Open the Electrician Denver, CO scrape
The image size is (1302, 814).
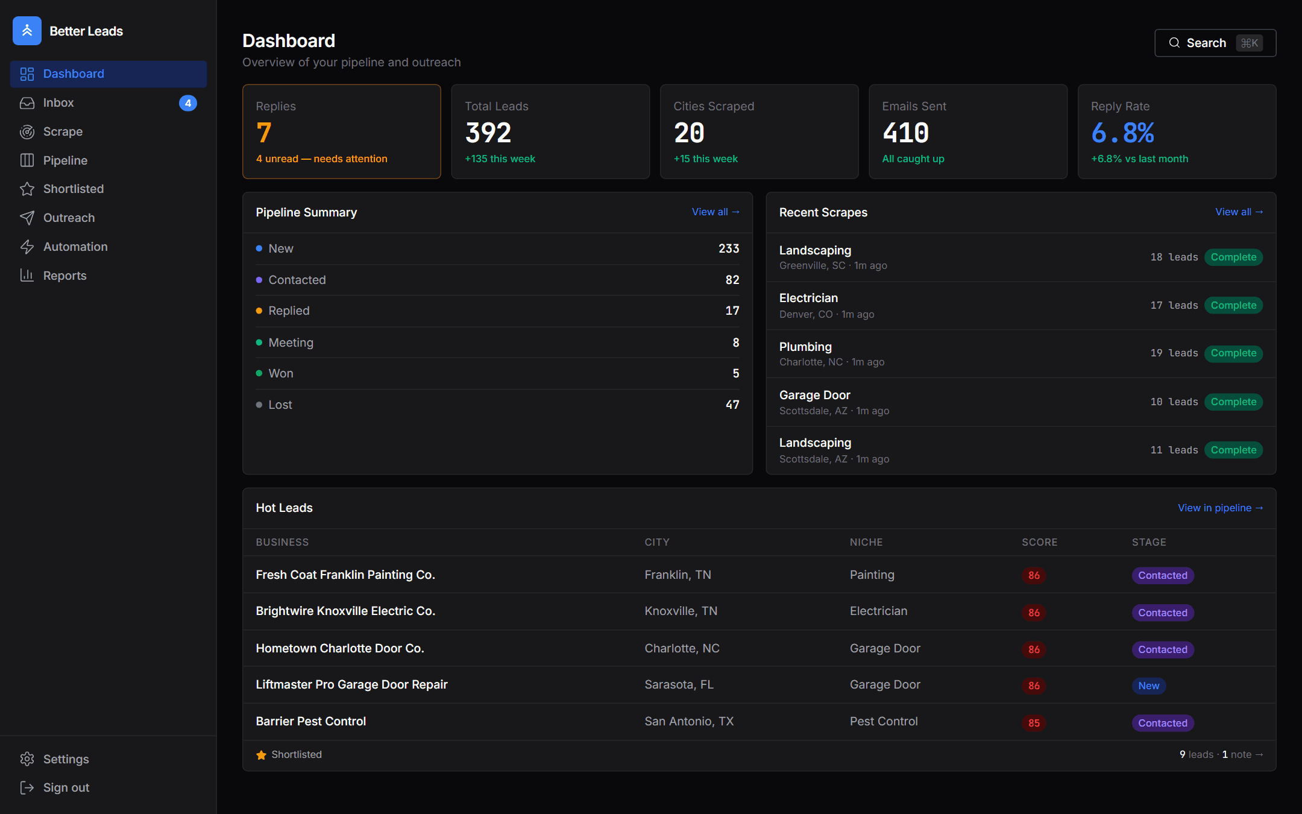(1021, 306)
